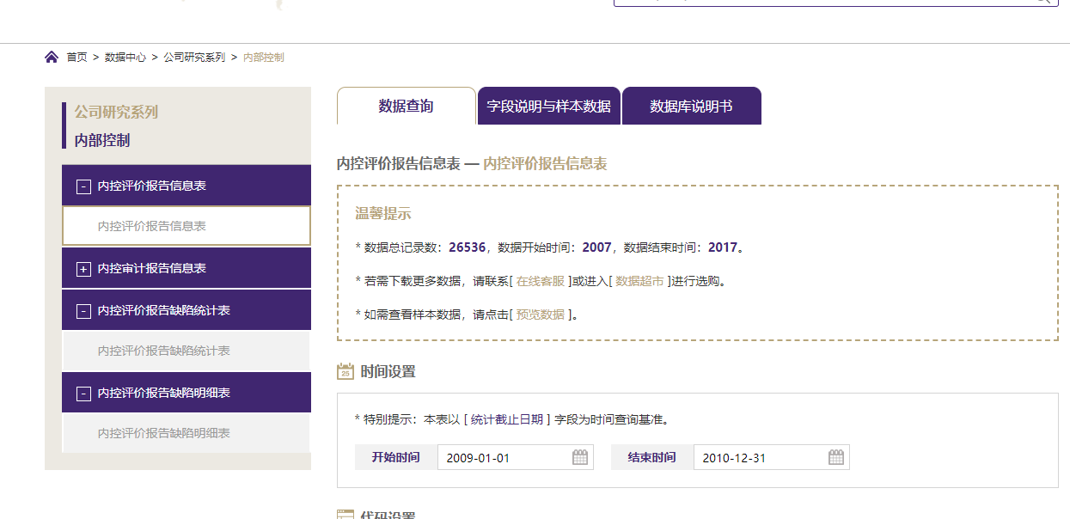Collapse the 内控评价报告信息表 sidebar group

83,186
